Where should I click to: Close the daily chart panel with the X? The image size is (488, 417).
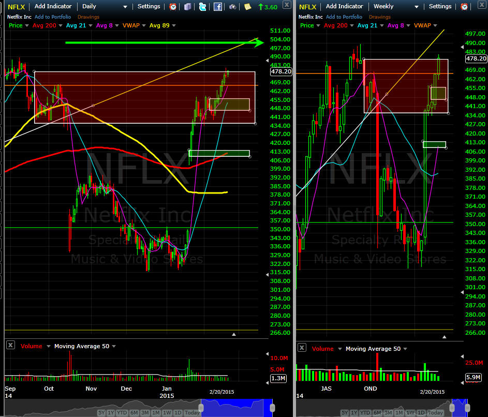(x=287, y=4)
